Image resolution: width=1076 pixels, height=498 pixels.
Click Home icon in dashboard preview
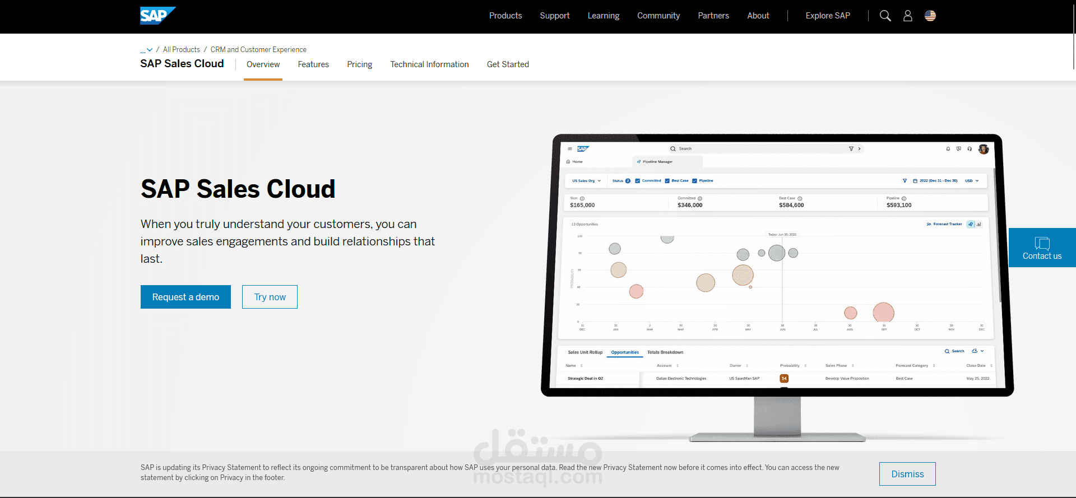coord(568,161)
